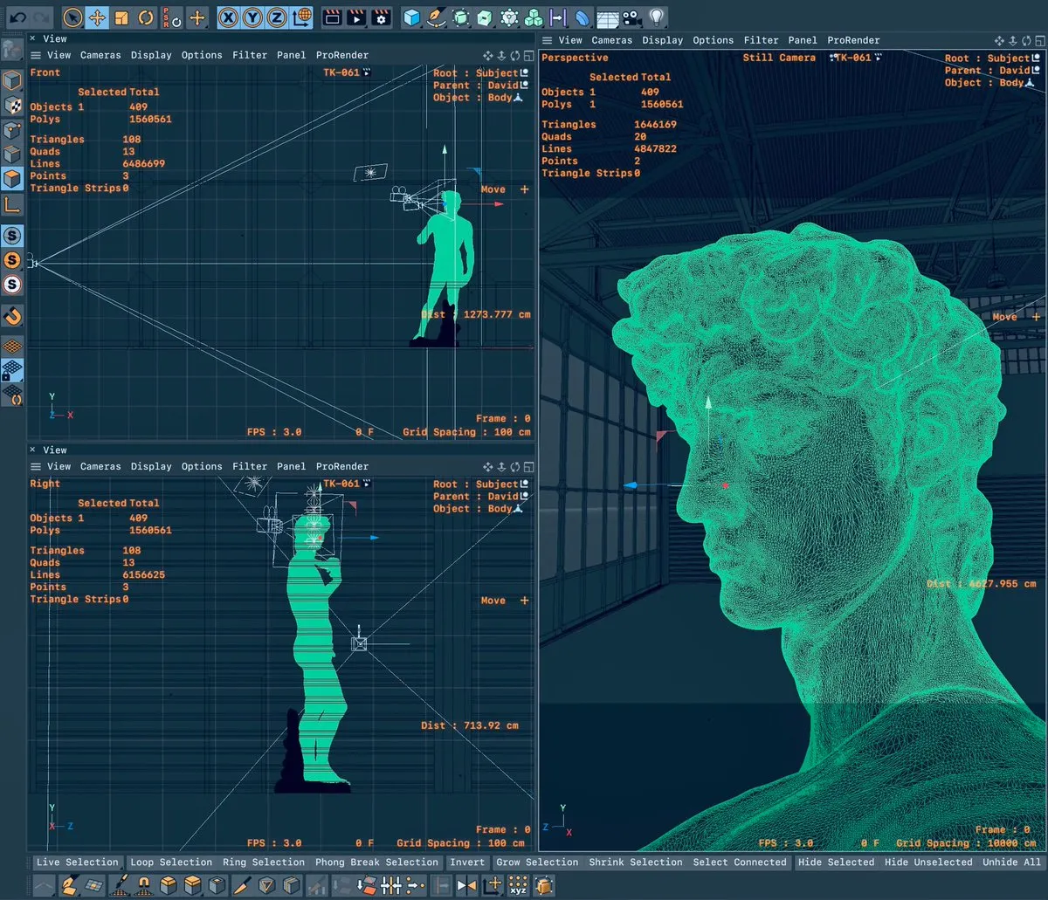Enable Axis mode L-shaped icon
The width and height of the screenshot is (1048, 900).
[12, 204]
